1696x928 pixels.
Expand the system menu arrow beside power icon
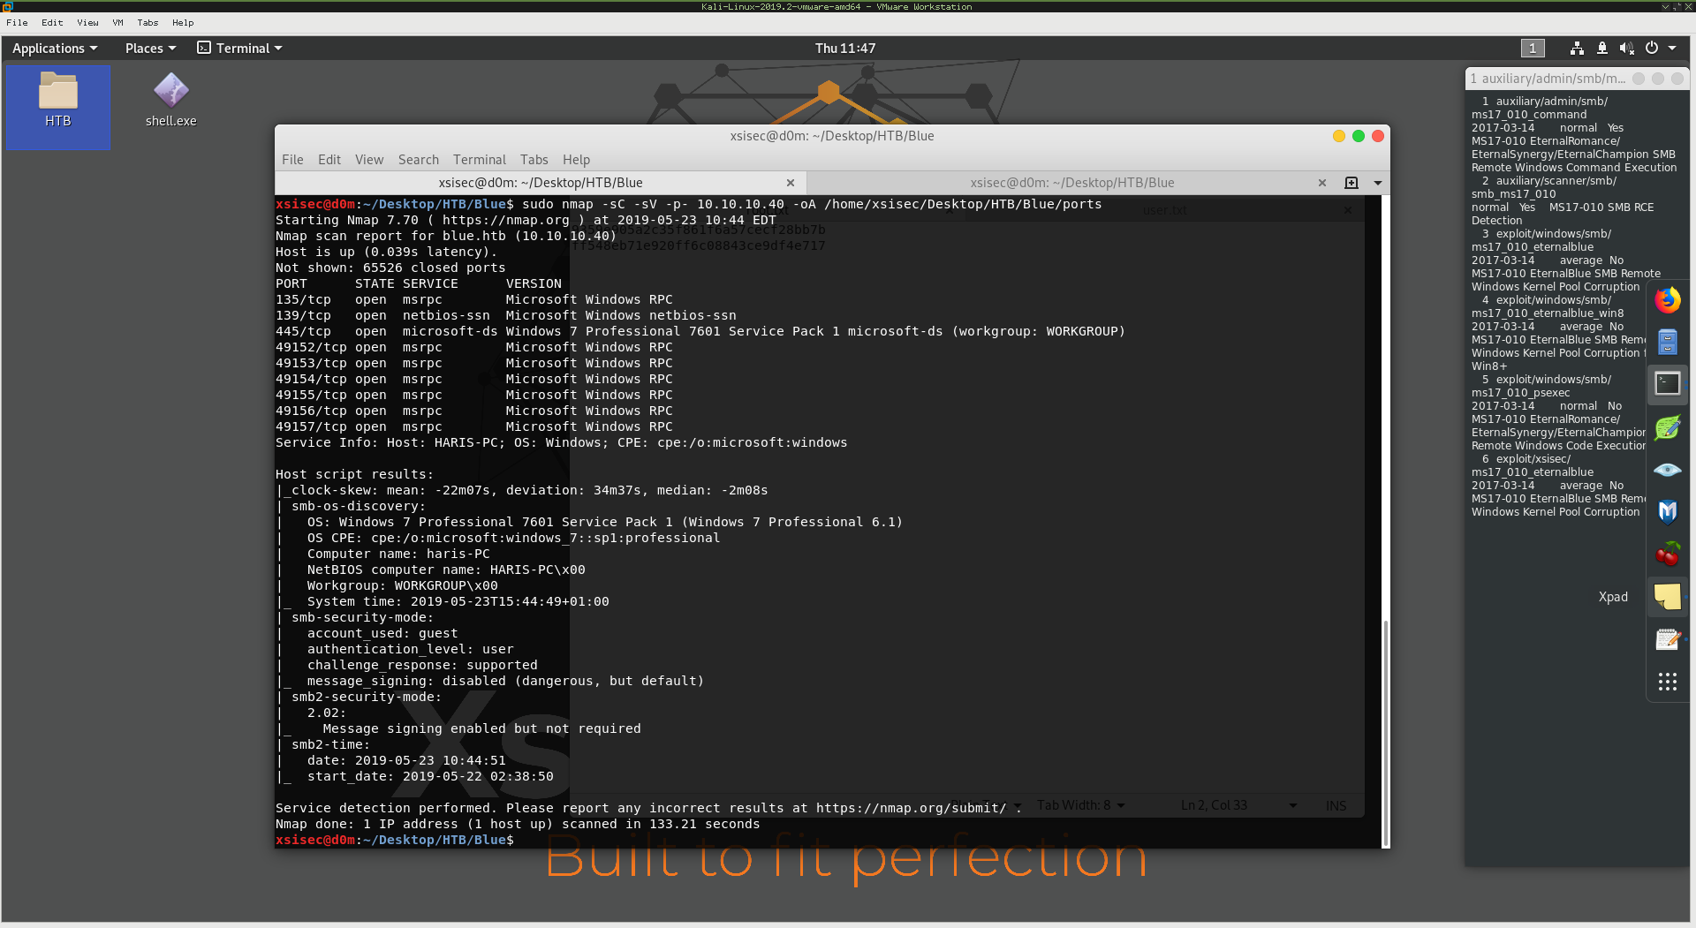(x=1672, y=49)
